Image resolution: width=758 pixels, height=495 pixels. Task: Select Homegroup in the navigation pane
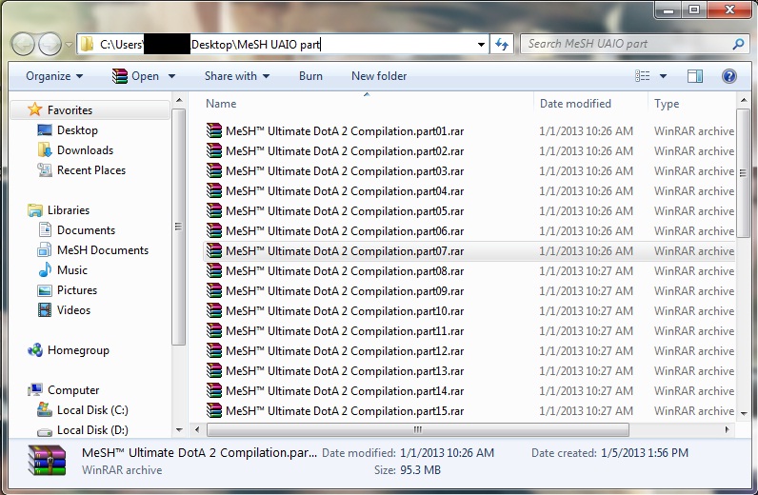(x=78, y=350)
